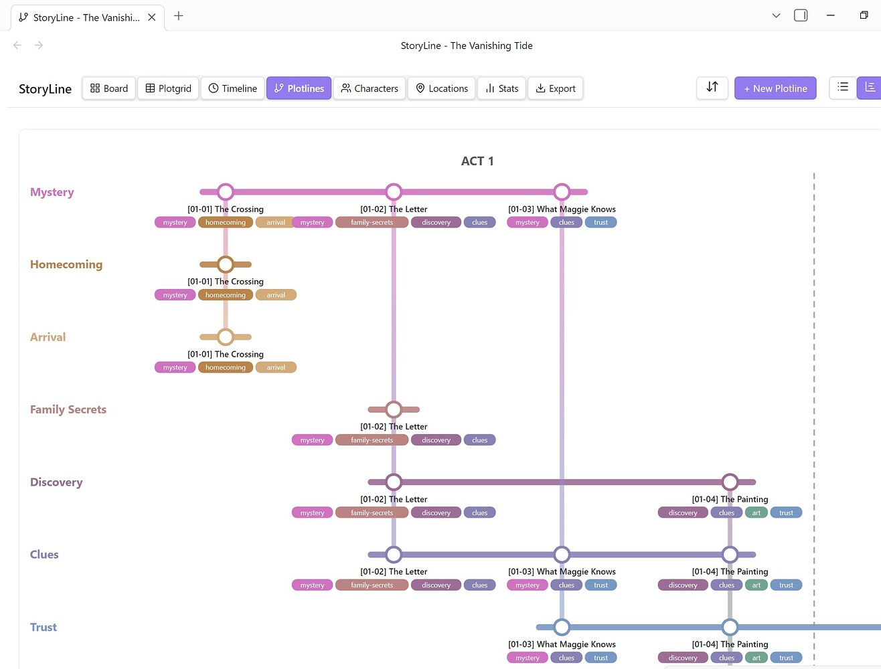Image resolution: width=881 pixels, height=669 pixels.
Task: Create a New Plotline
Action: tap(775, 88)
